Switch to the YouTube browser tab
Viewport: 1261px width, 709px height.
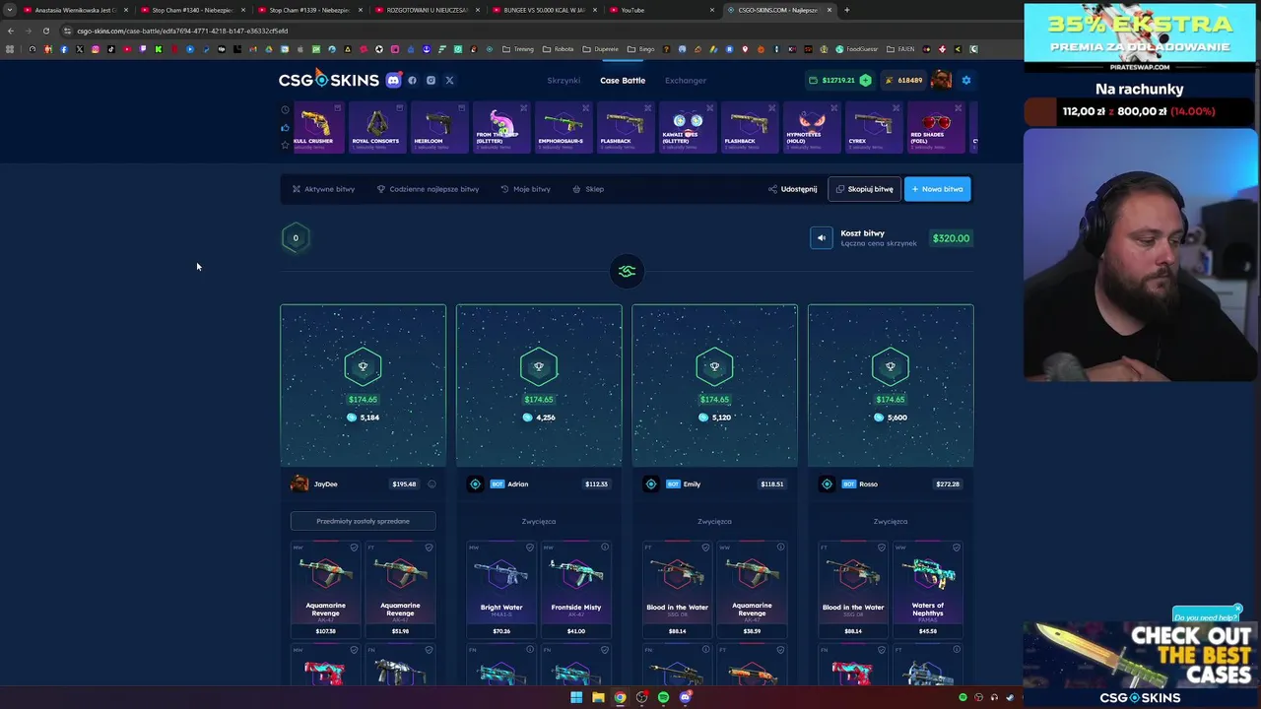pos(661,10)
